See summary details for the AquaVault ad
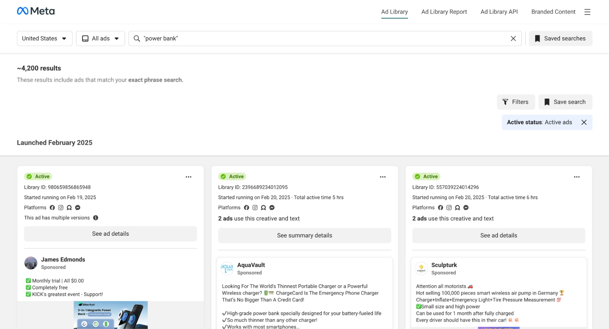 tap(305, 235)
